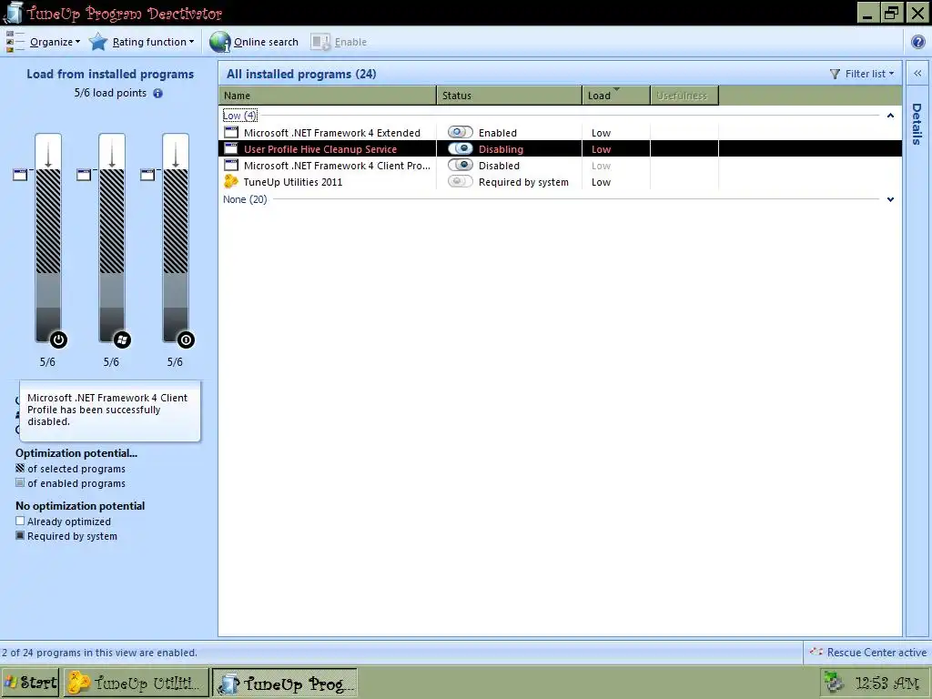Click the system tray icon near clock
Screen dimensions: 932x699
[834, 683]
